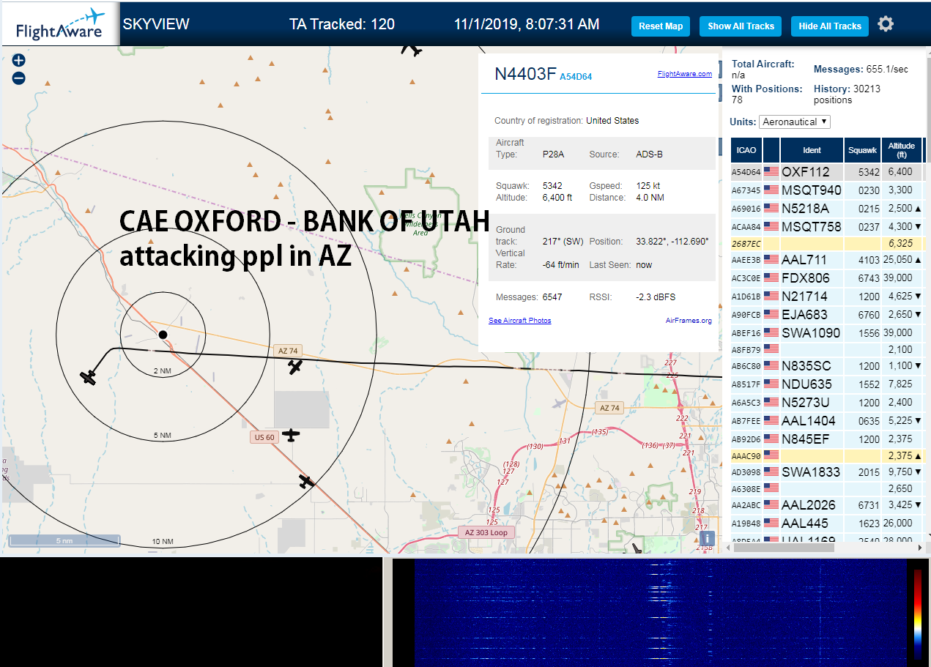
Task: Click US flag in FDX806 row
Action: pos(771,278)
